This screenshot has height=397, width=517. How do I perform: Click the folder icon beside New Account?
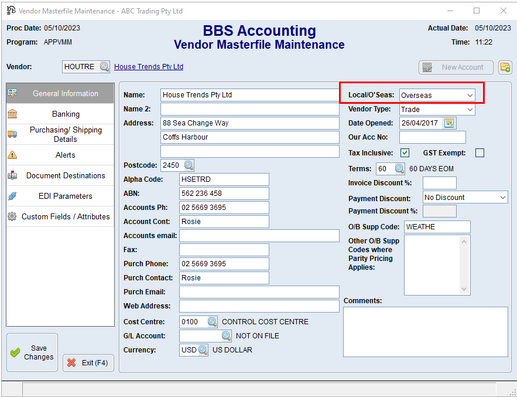(x=505, y=67)
